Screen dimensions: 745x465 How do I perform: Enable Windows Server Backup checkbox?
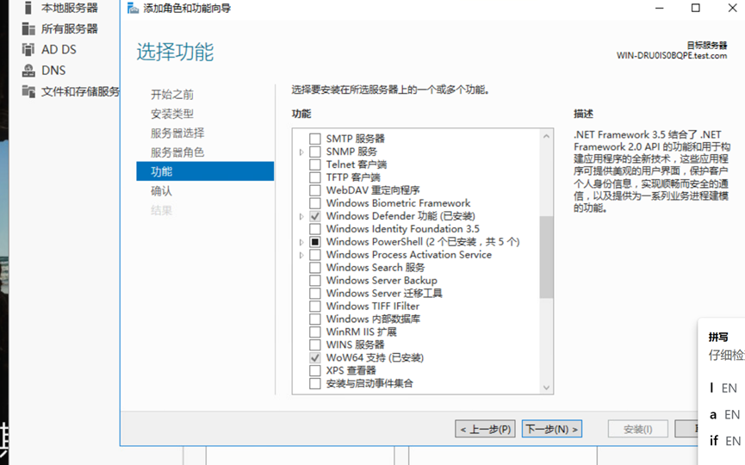[314, 280]
